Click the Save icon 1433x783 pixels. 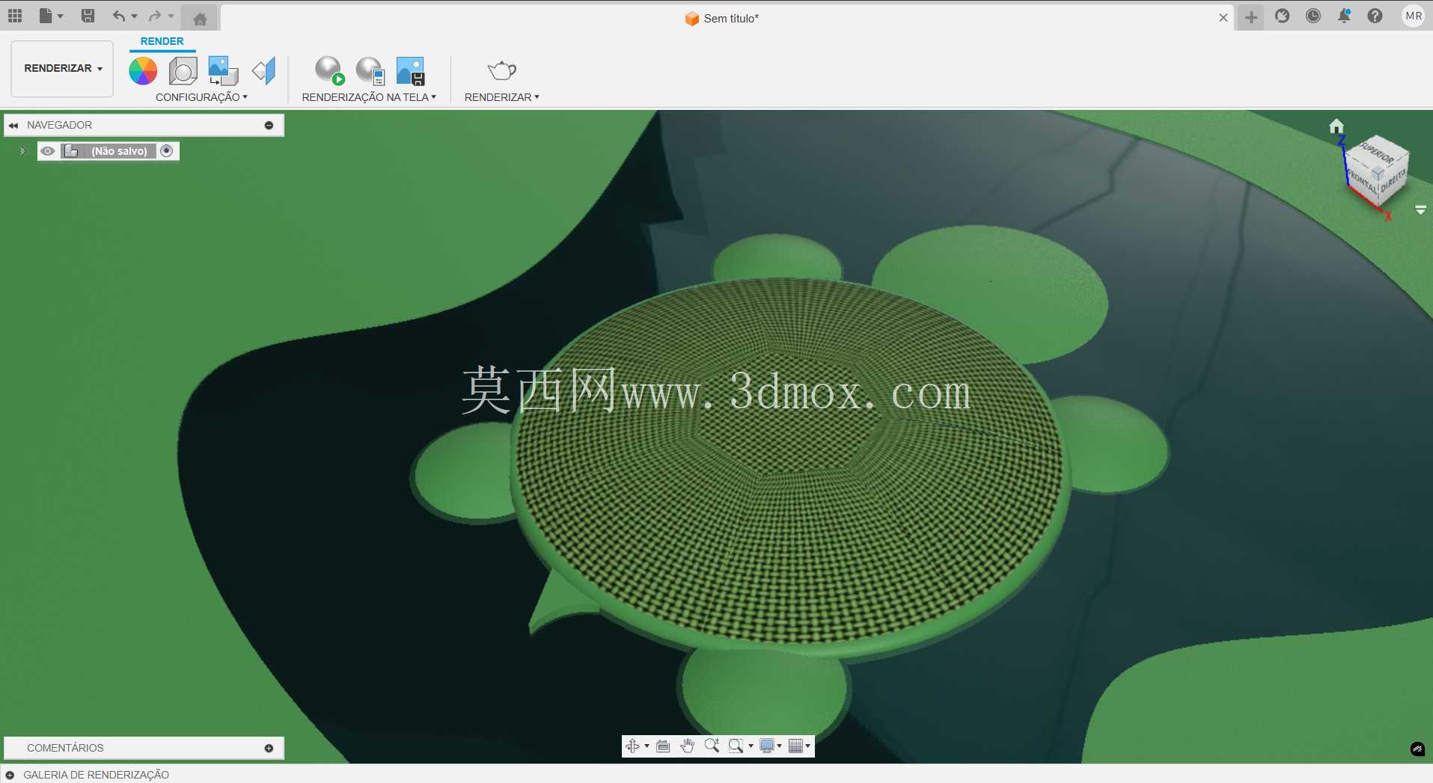[88, 16]
